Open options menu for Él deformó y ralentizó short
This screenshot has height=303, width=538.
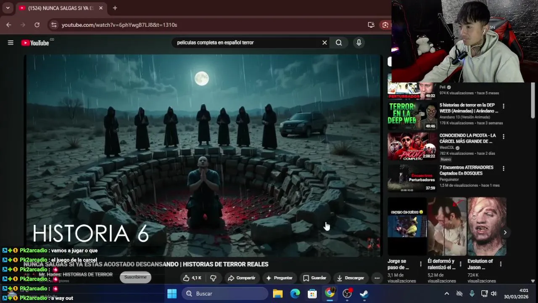[x=461, y=264]
